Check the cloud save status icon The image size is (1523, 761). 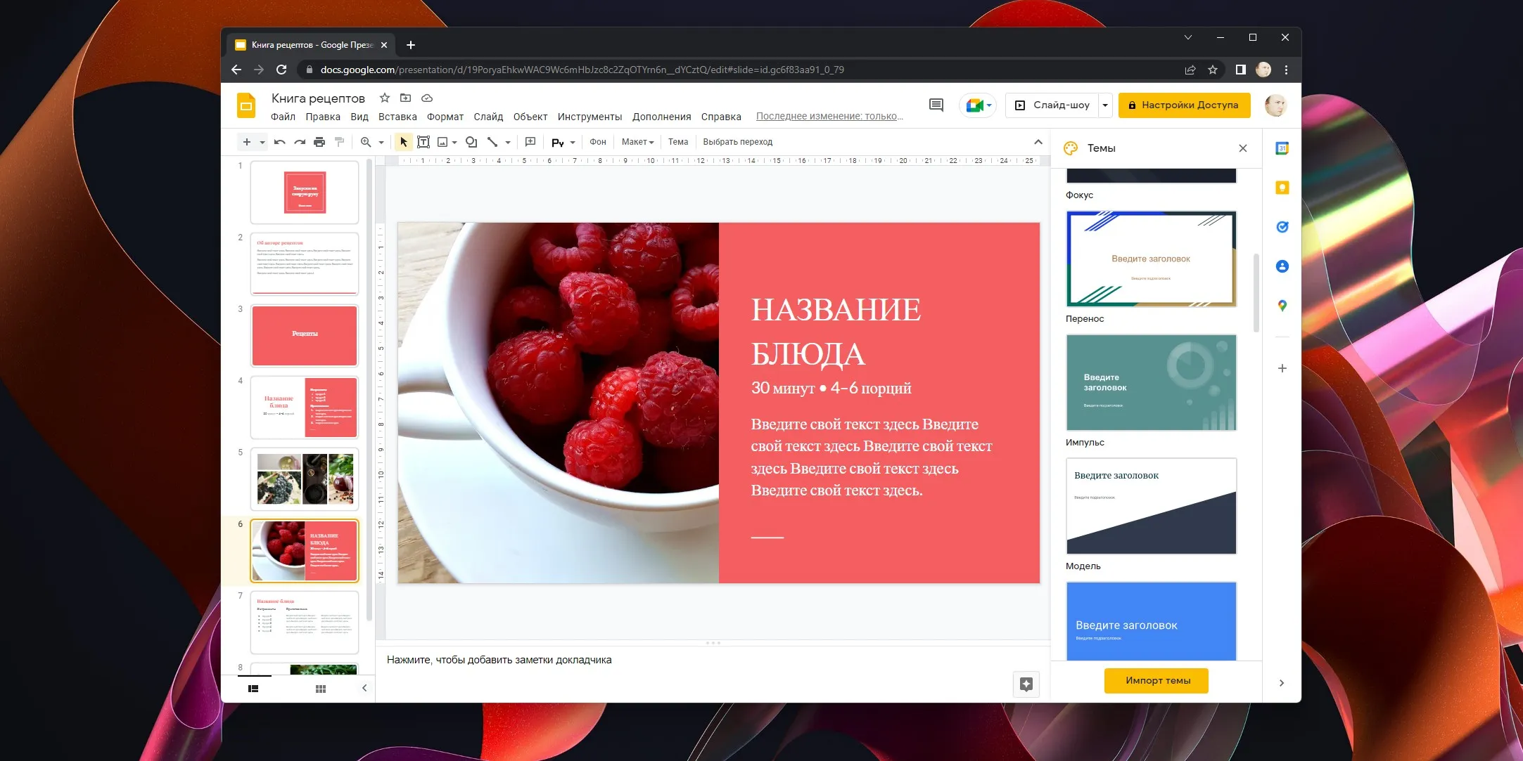[427, 98]
